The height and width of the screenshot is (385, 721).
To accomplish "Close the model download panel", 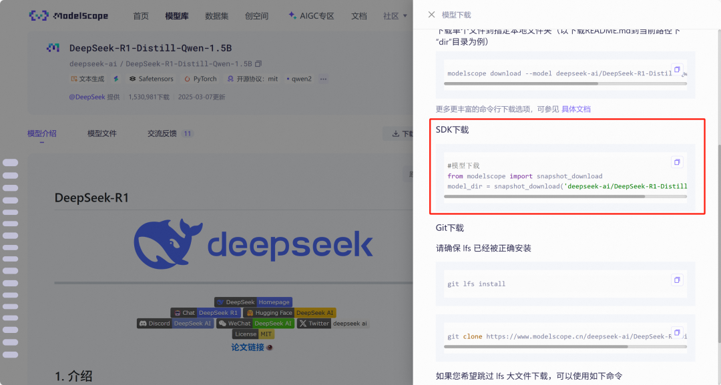I will pyautogui.click(x=431, y=15).
